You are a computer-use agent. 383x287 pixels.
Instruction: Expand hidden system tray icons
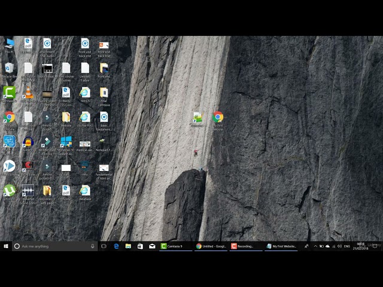(x=315, y=246)
